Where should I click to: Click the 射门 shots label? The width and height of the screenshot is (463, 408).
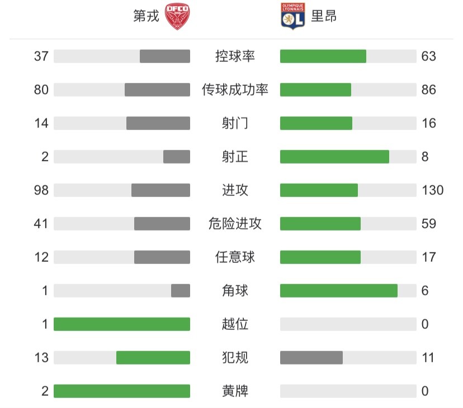235,123
